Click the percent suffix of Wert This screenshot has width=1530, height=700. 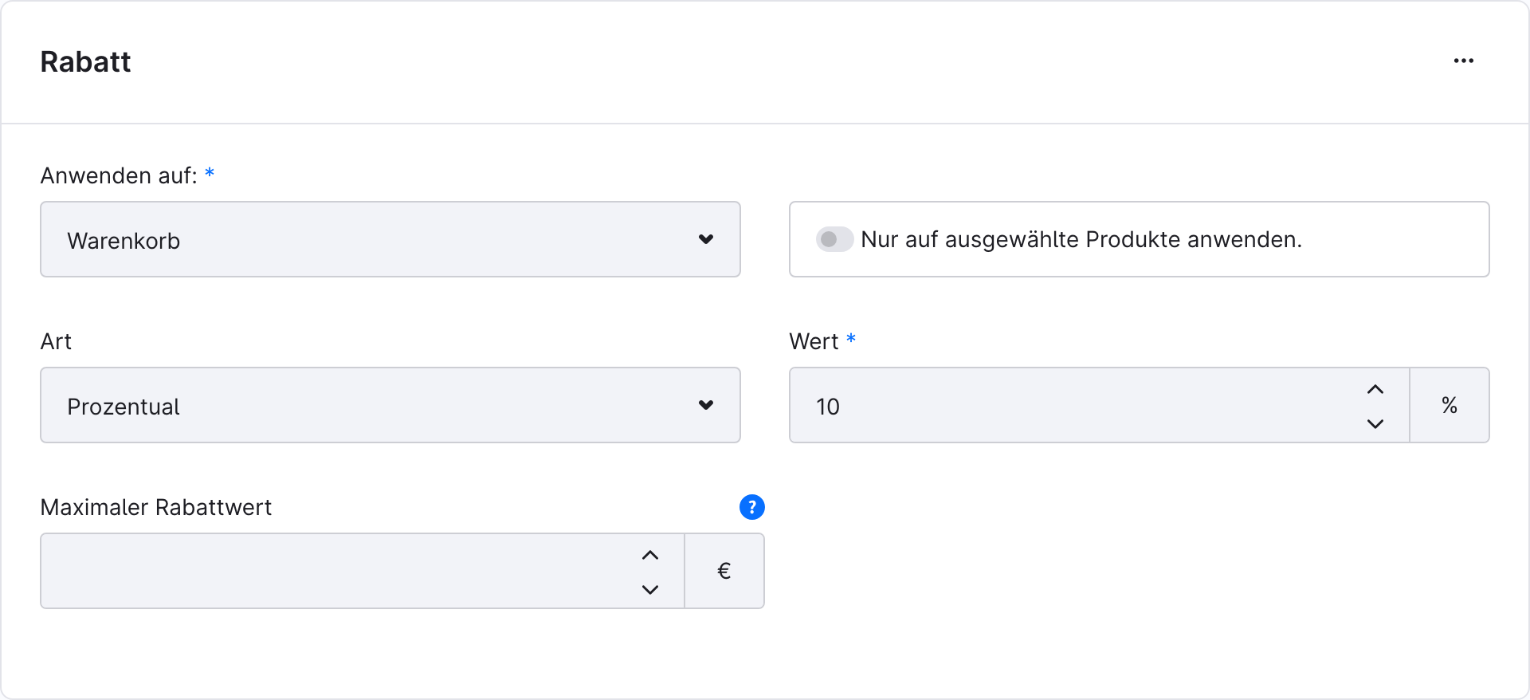click(1450, 405)
